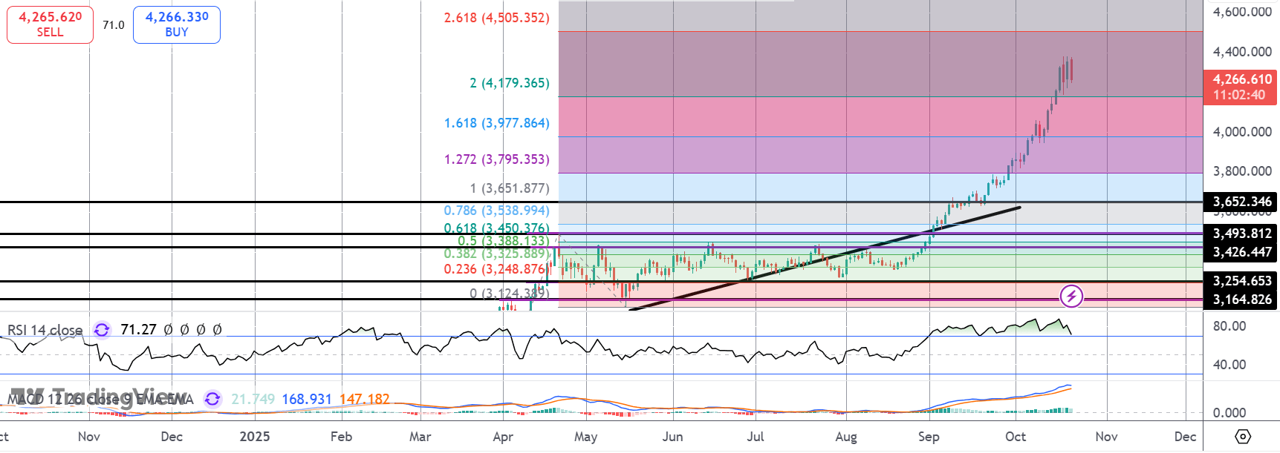Click the Sep label on time axis

[929, 437]
